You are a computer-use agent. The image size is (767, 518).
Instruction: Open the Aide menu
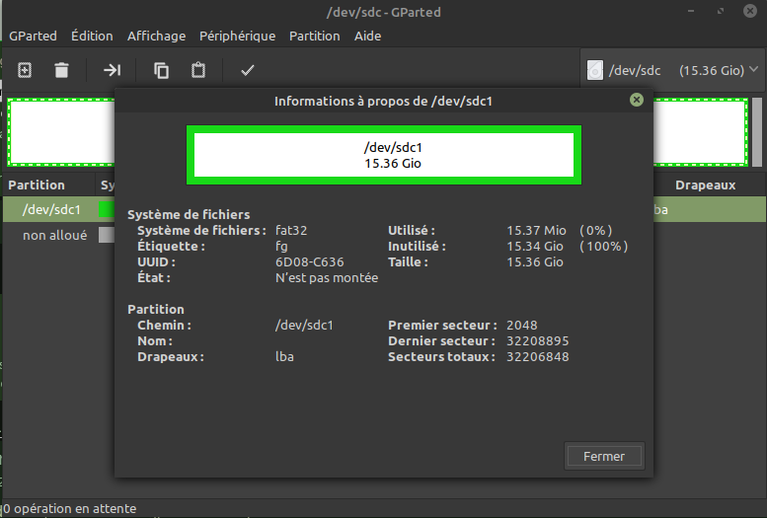(x=367, y=36)
